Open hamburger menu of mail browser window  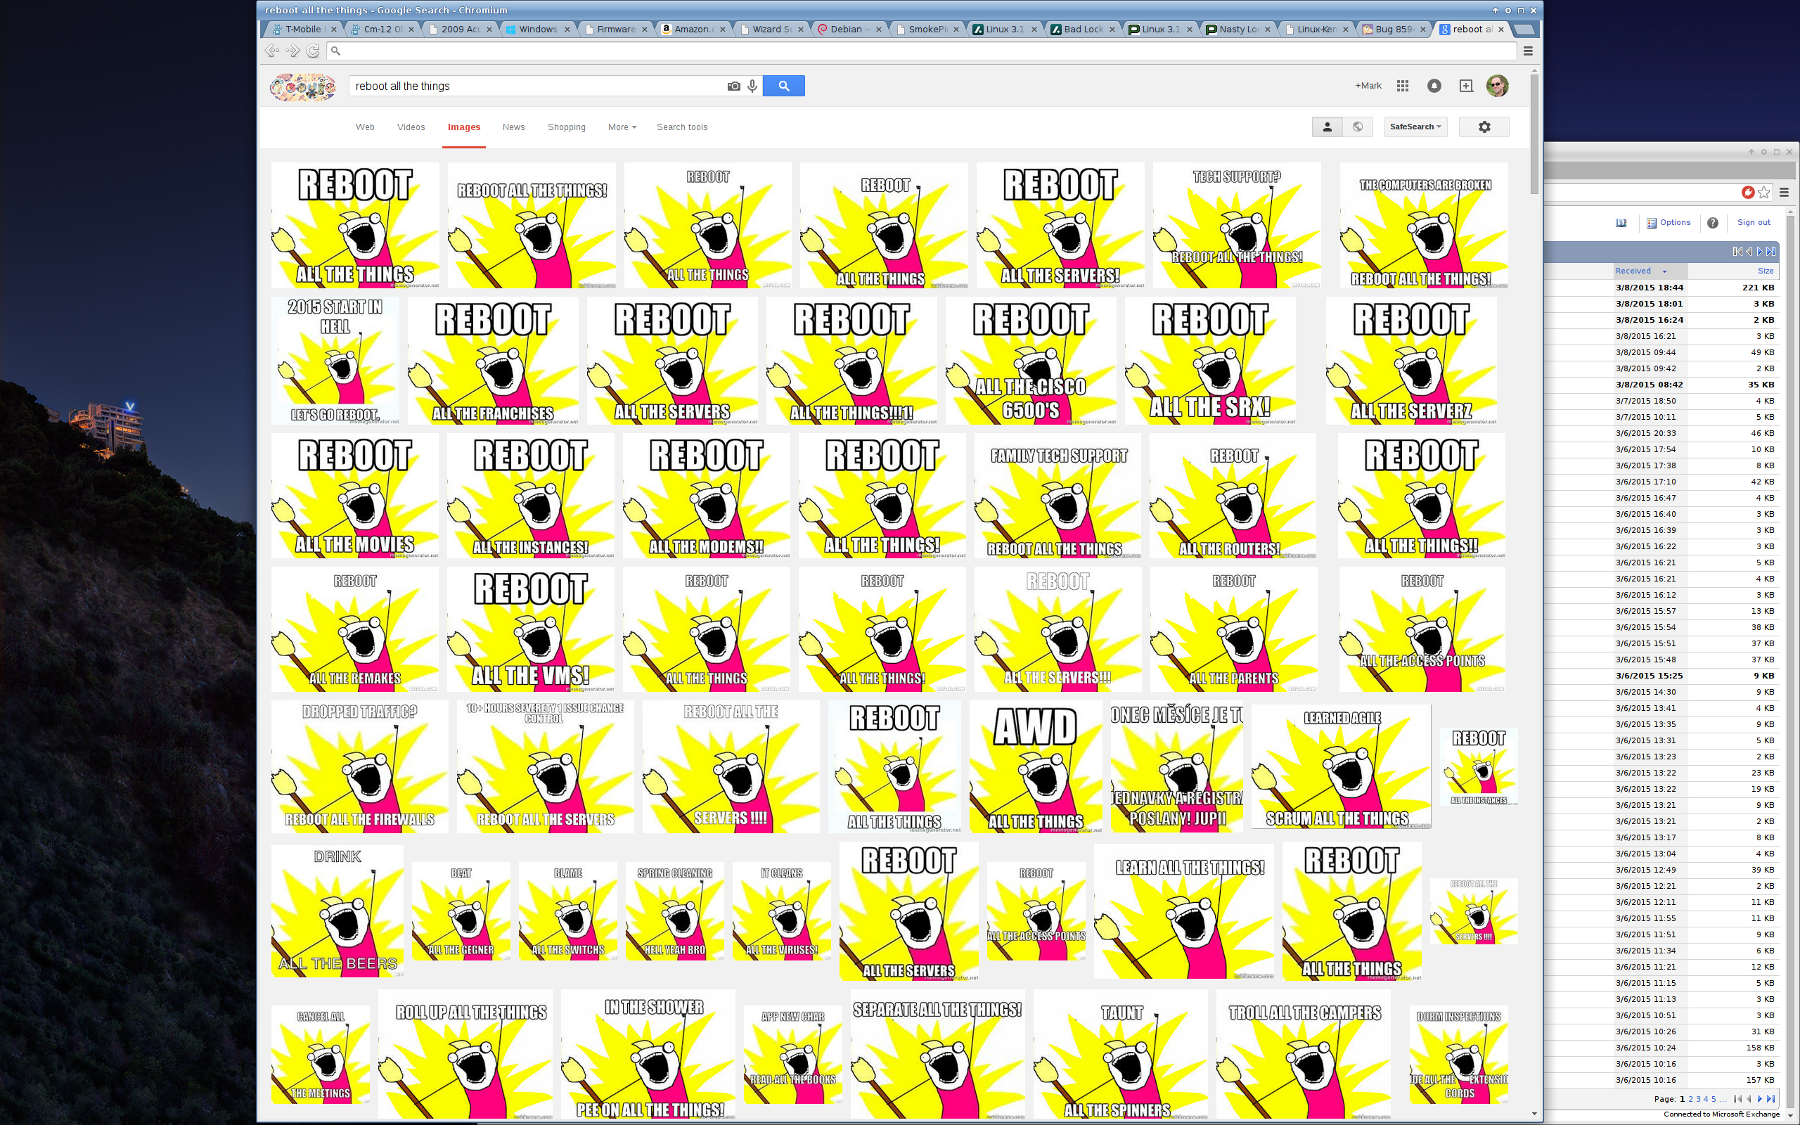[1784, 193]
